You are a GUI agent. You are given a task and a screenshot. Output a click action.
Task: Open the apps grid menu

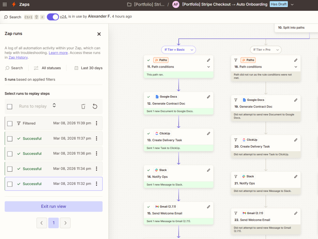tap(5, 4)
